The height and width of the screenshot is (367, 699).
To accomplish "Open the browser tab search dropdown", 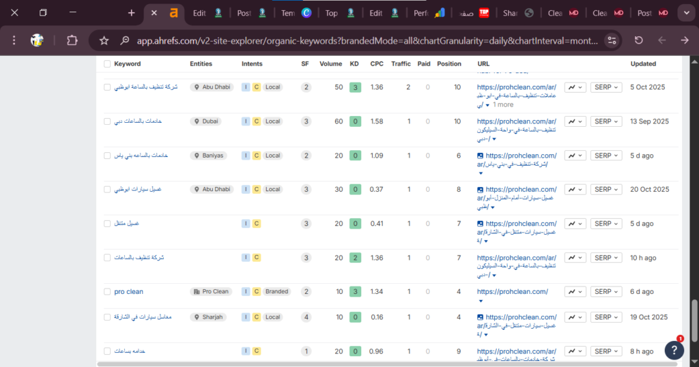I will click(685, 13).
